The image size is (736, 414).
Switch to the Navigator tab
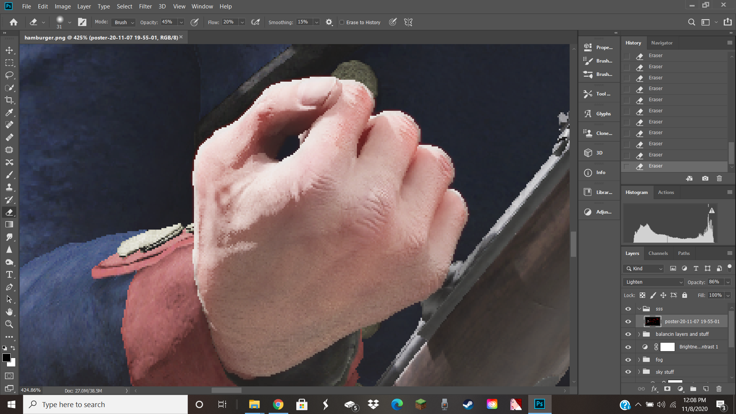click(662, 43)
